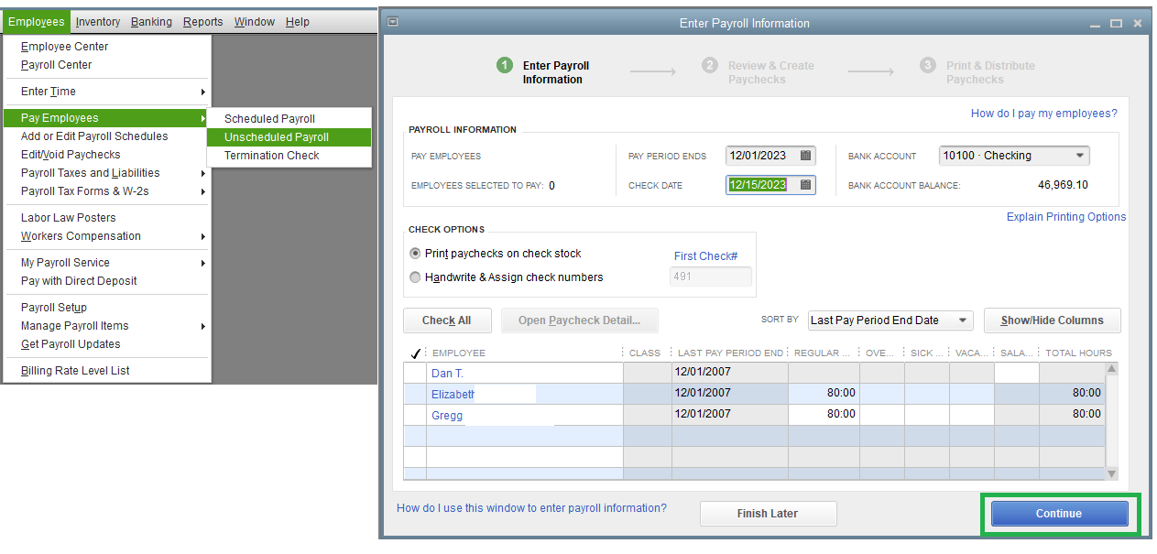The height and width of the screenshot is (554, 1157).
Task: Click the dialog window menu icon
Action: (x=393, y=23)
